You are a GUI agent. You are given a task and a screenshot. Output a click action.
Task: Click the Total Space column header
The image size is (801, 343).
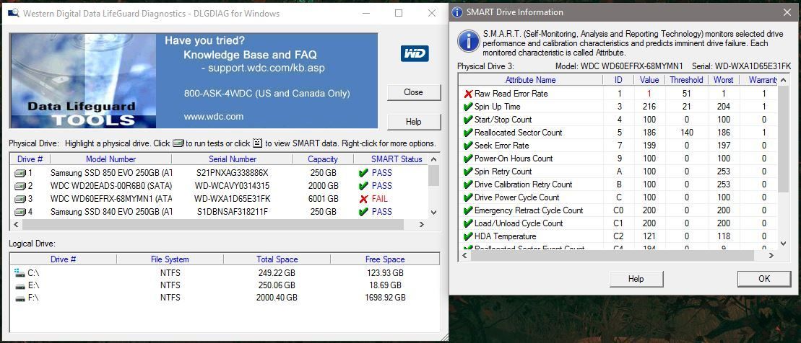(x=277, y=259)
